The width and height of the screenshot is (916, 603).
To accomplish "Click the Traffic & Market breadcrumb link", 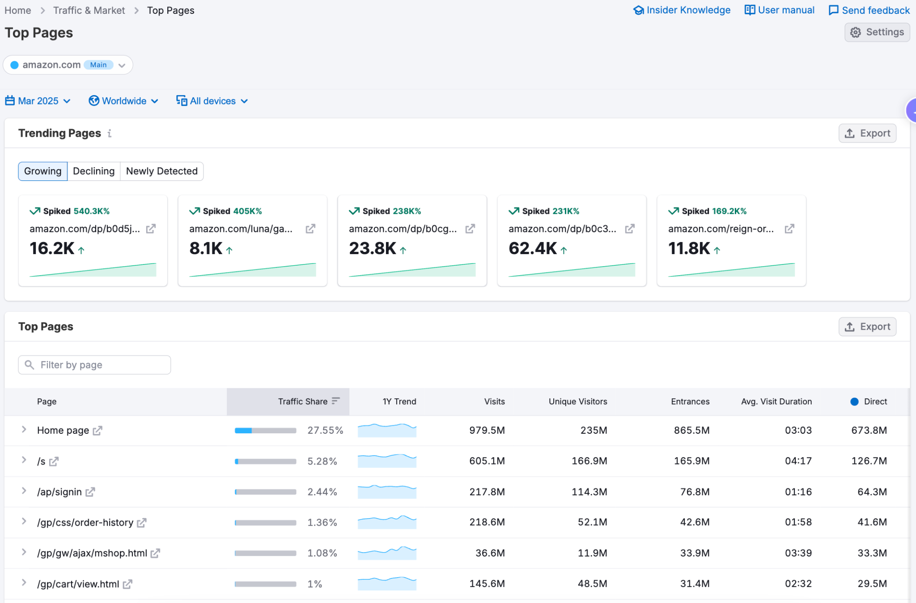I will [x=89, y=10].
